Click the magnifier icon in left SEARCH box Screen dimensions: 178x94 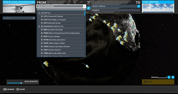pyautogui.click(x=34, y=18)
